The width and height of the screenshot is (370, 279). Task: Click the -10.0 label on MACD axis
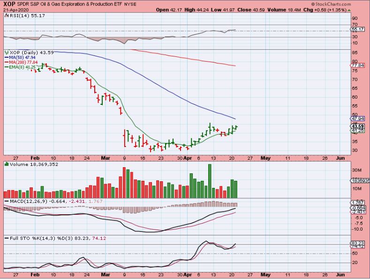(x=357, y=229)
